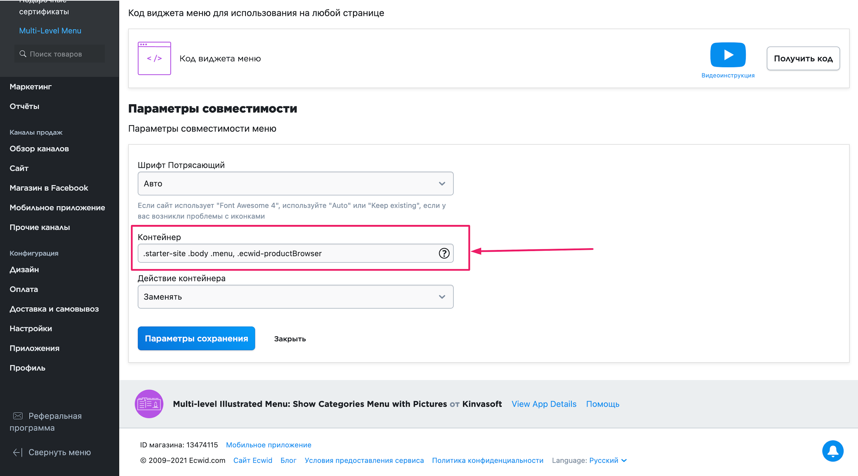Change Language Русский selector
The width and height of the screenshot is (858, 476).
(x=607, y=461)
